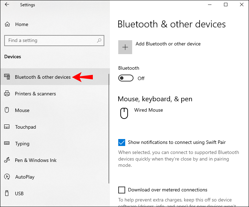The width and height of the screenshot is (249, 207).
Task: Click the Printers & scanners icon
Action: click(x=7, y=94)
